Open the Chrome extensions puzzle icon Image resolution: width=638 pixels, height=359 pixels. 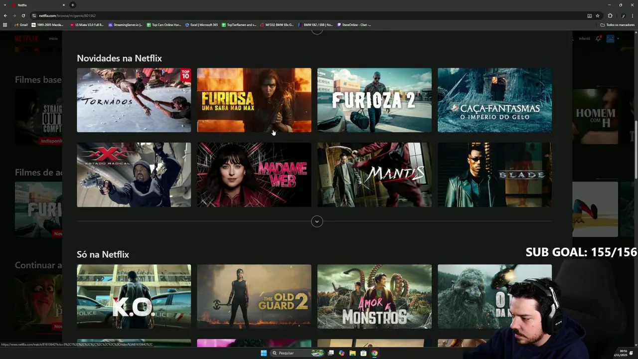[610, 15]
